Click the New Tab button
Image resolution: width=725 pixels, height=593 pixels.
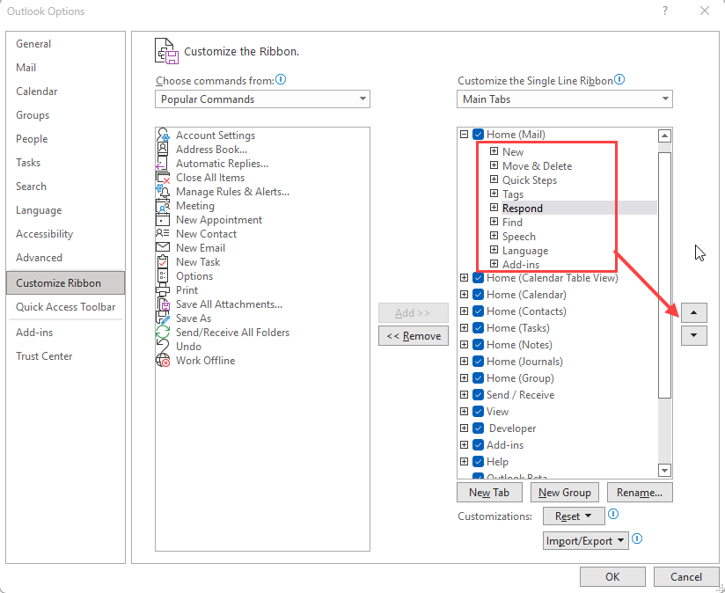[489, 493]
